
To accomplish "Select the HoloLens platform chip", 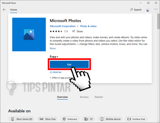I will point(70,119).
